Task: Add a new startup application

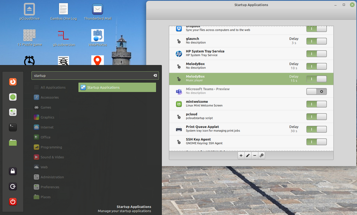Action: 241,155
